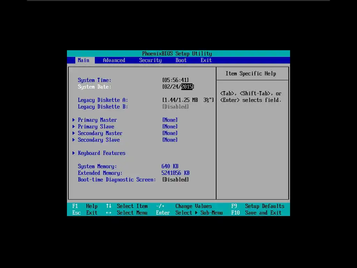This screenshot has height=268, width=357.
Task: Expand the Primary Slave arrow
Action: (x=74, y=126)
